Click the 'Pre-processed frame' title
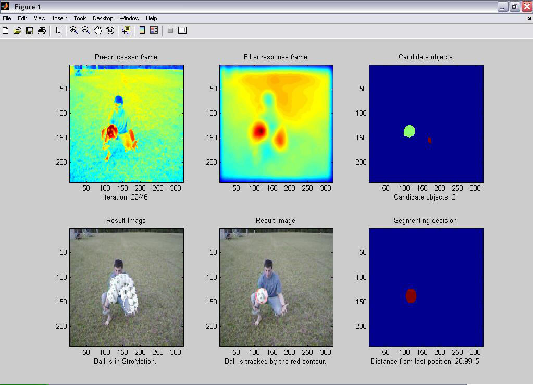 pos(126,57)
